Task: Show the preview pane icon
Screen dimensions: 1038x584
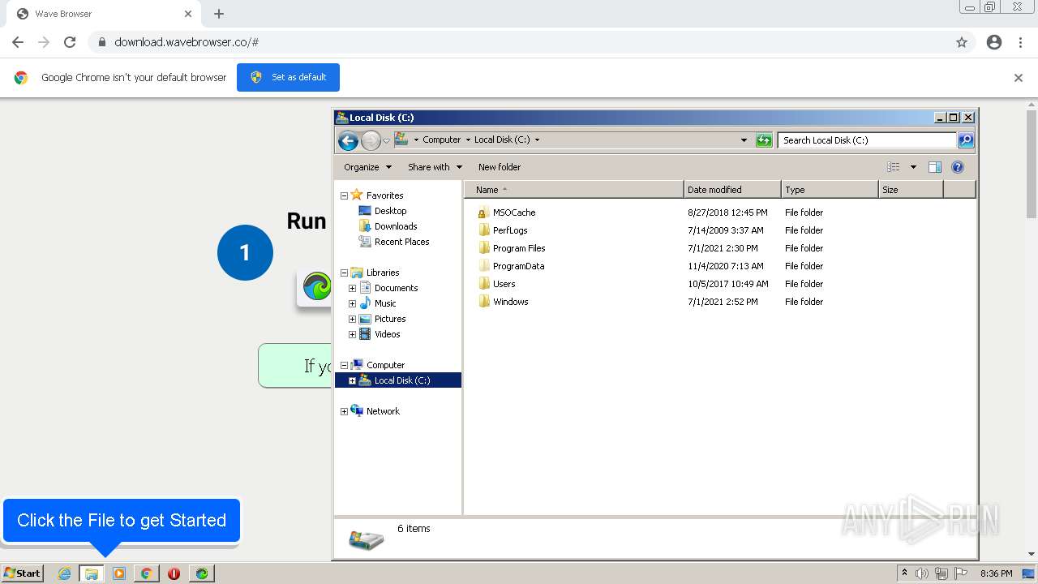Action: point(935,167)
